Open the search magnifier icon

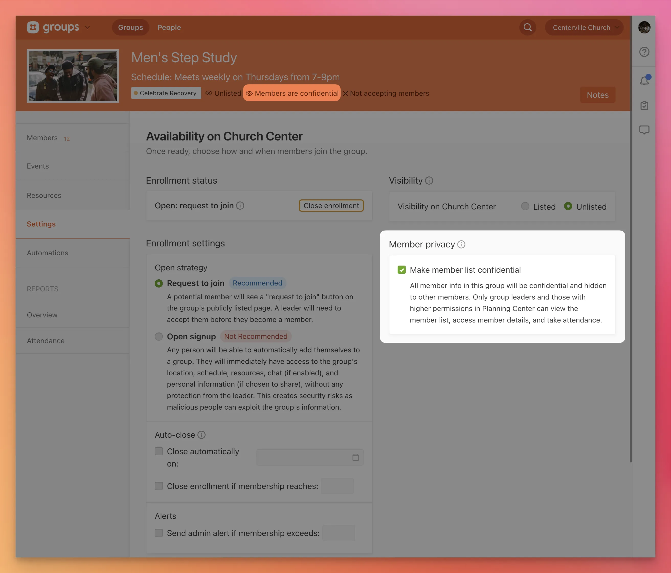pos(528,28)
